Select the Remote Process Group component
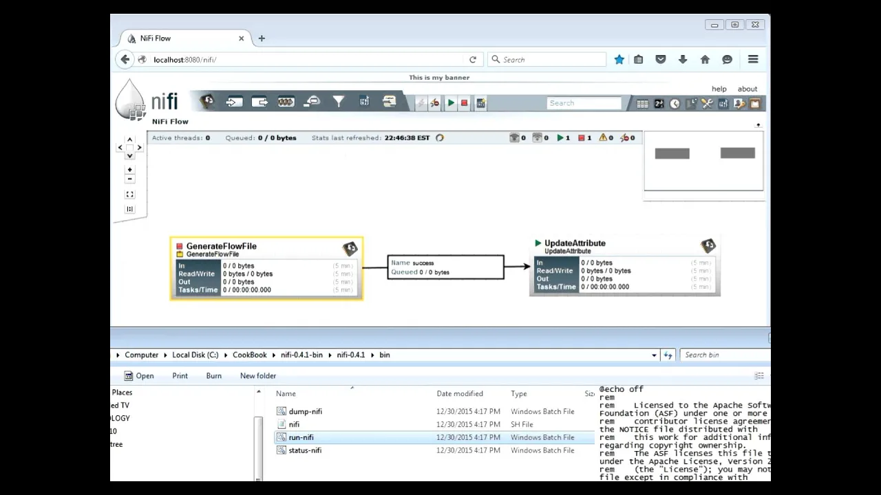Screen dimensions: 881x495 click(x=312, y=102)
